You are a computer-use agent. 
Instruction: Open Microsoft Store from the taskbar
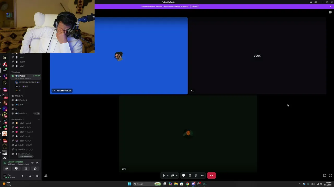[x=182, y=184]
